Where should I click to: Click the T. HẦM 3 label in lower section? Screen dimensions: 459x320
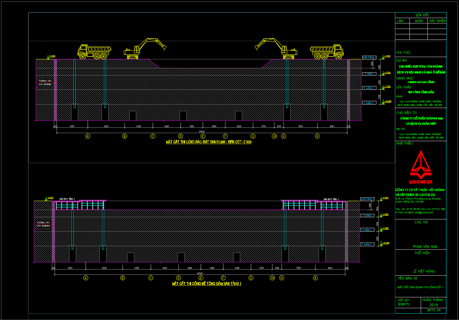[367, 244]
